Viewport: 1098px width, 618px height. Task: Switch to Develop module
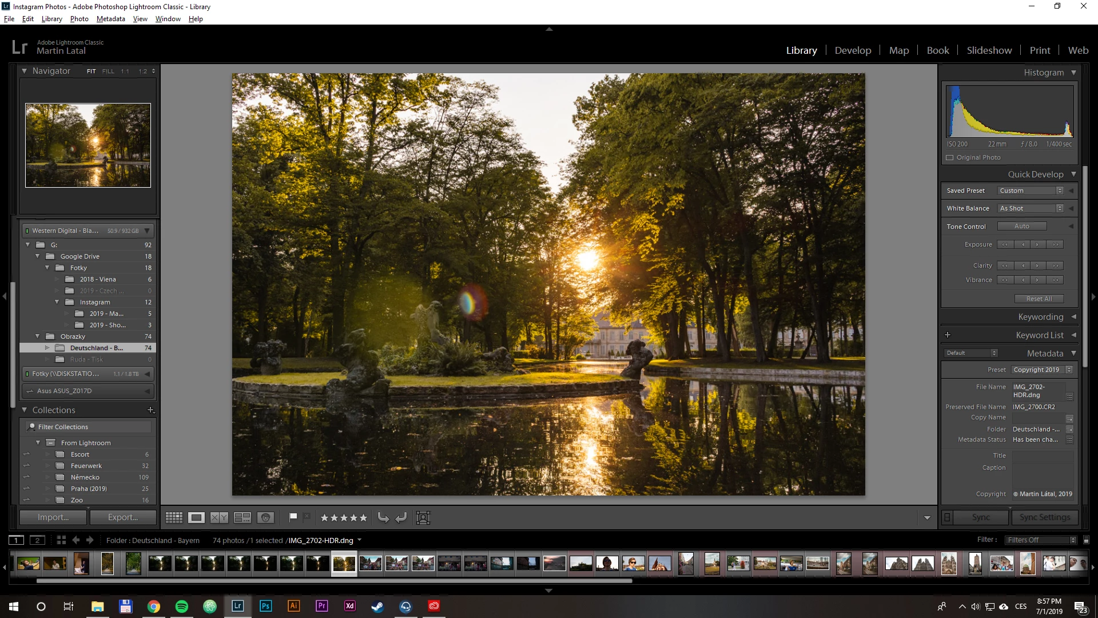pyautogui.click(x=853, y=50)
